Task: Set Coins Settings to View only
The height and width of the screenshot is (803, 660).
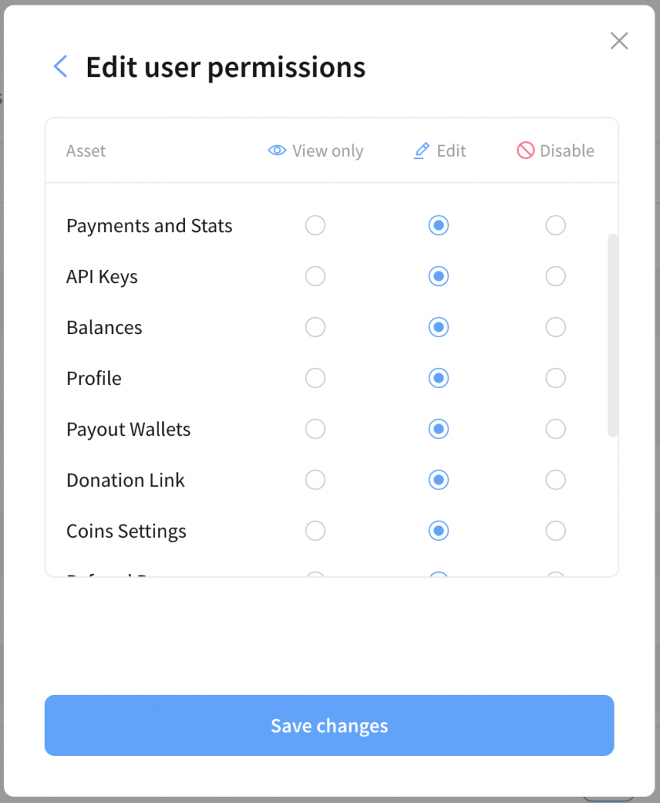Action: point(315,531)
